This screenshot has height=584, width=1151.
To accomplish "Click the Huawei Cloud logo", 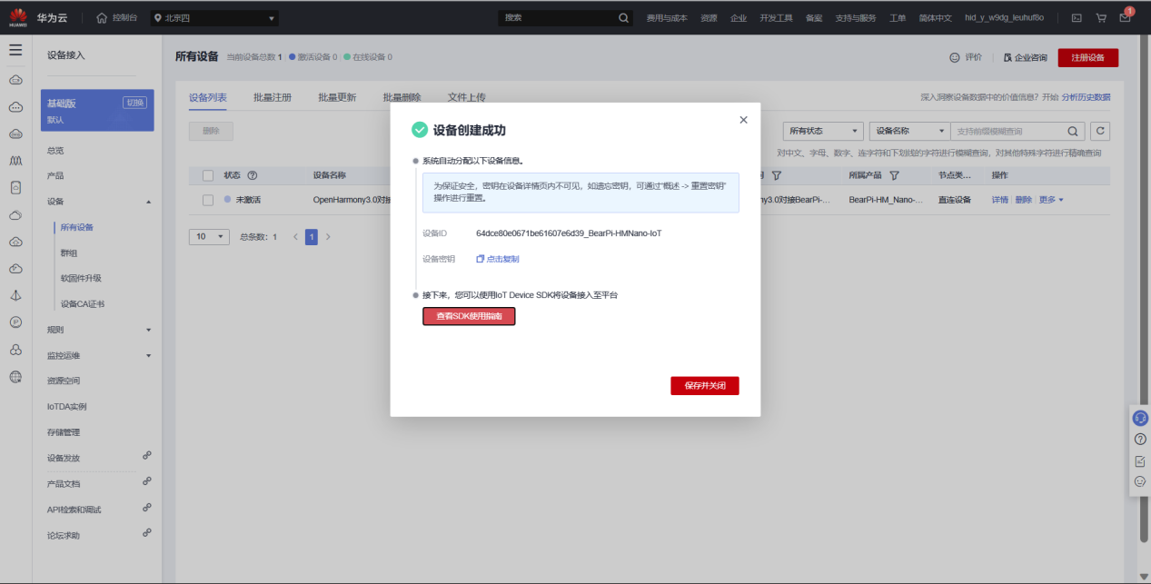I will pos(18,17).
